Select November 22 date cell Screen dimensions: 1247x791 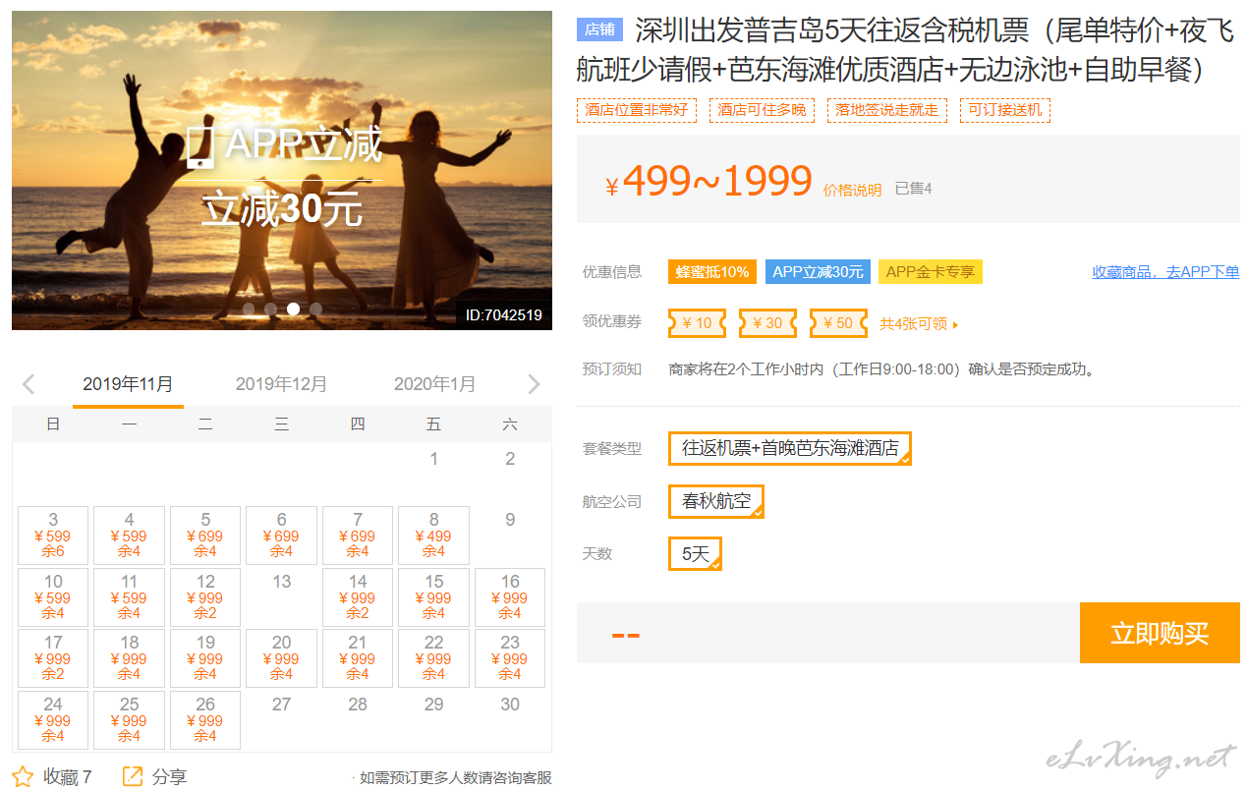click(433, 658)
